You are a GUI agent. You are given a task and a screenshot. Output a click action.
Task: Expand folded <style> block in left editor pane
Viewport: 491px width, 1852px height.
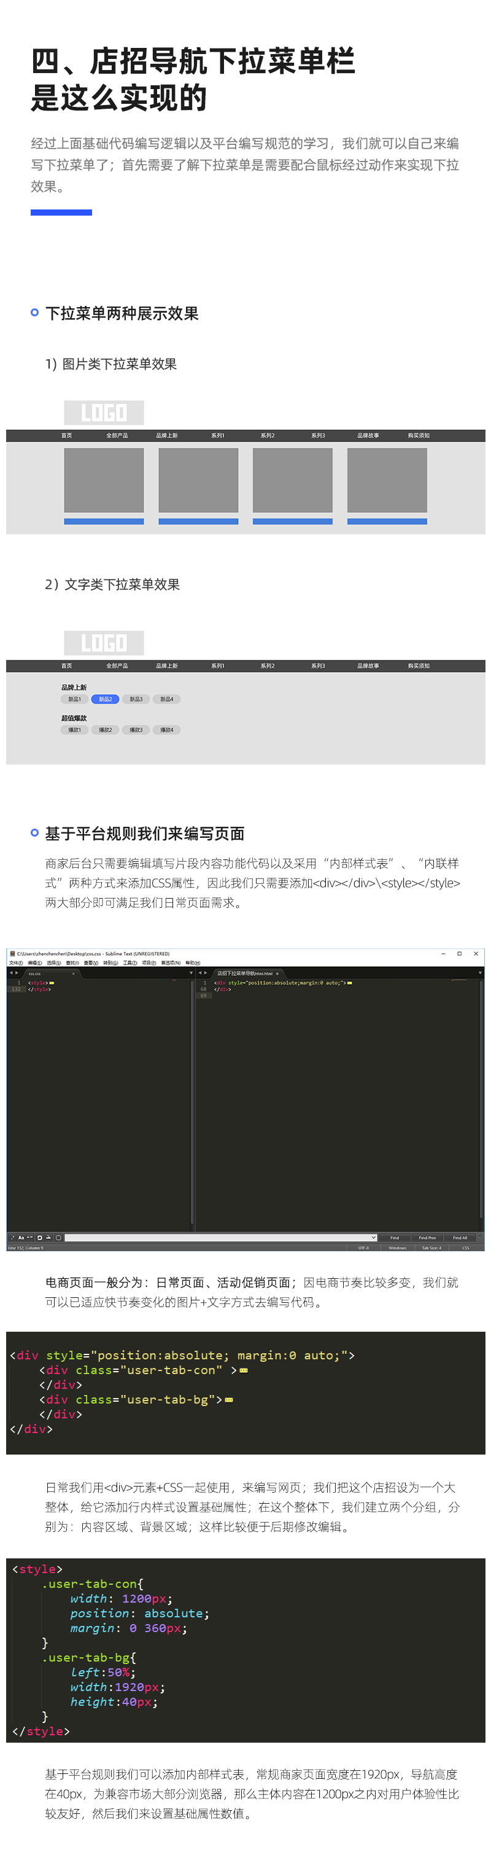click(52, 983)
